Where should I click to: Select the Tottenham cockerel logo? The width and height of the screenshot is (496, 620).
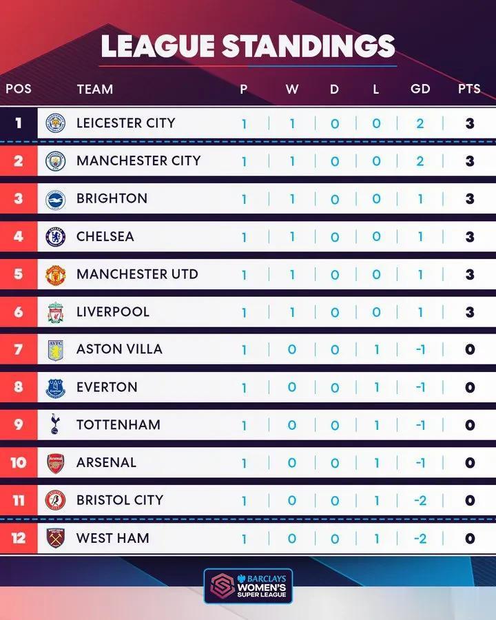(x=55, y=424)
